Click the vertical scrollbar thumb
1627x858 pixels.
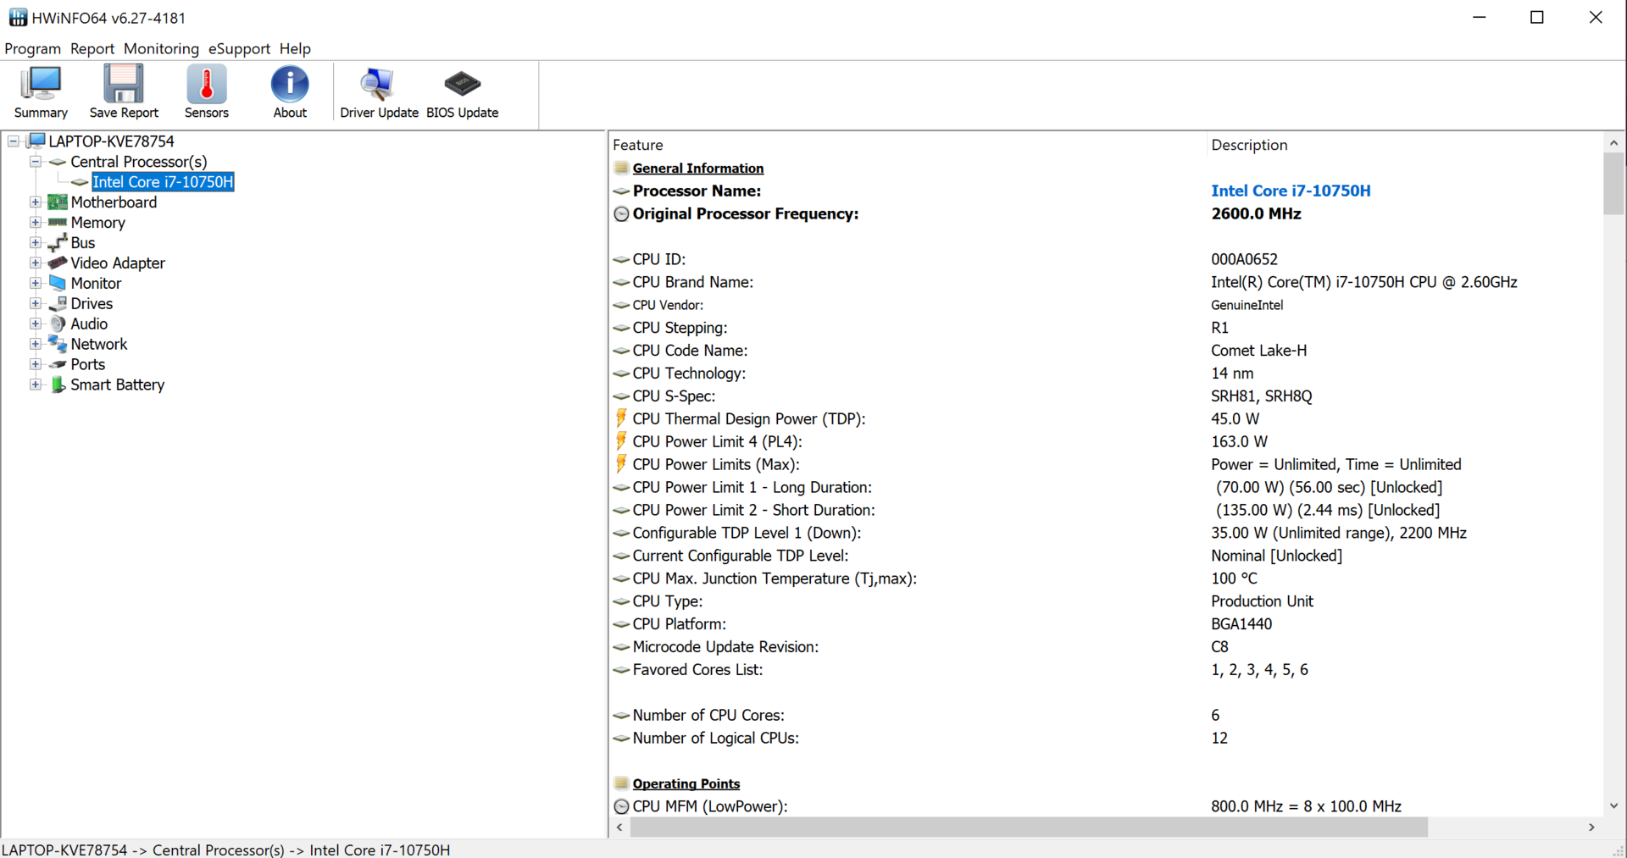1613,184
